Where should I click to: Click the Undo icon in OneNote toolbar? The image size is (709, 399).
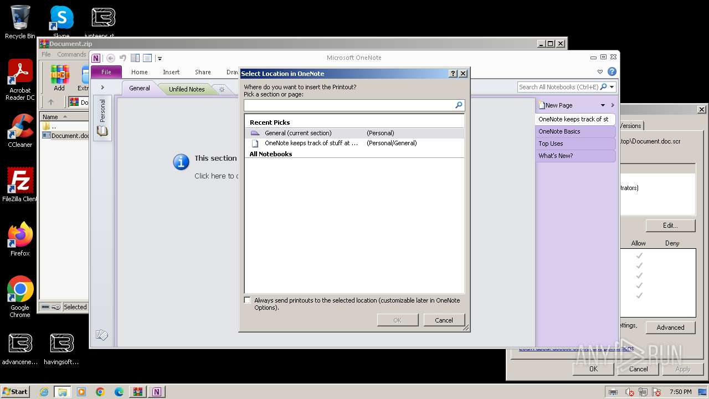tap(122, 58)
